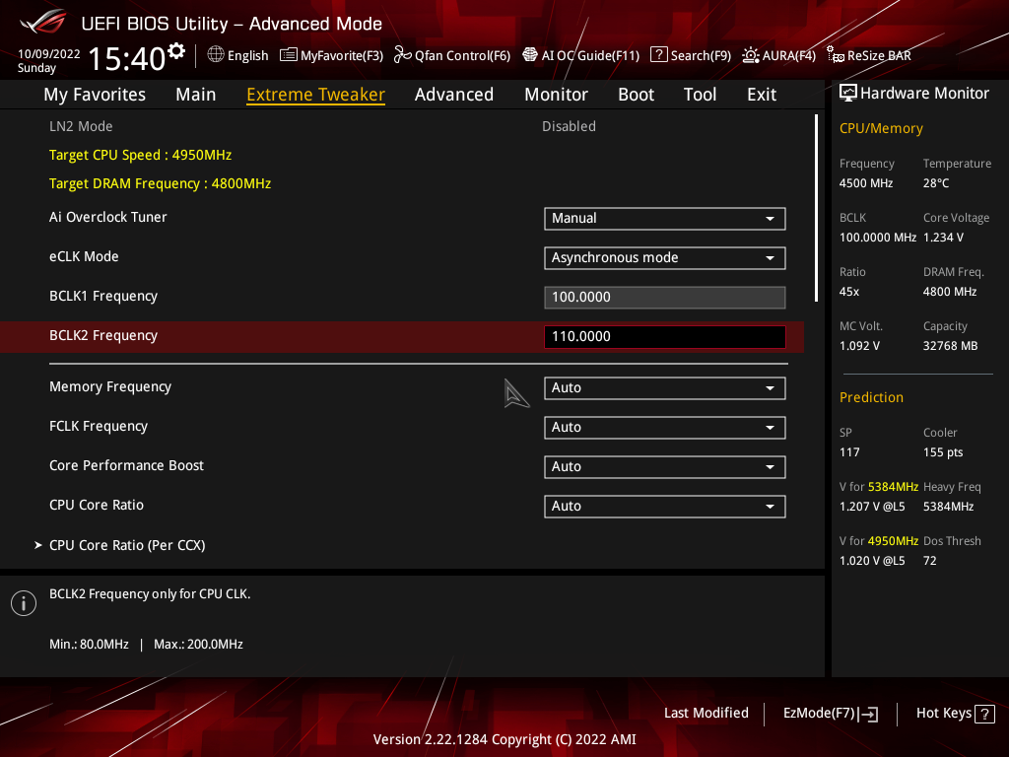1009x757 pixels.
Task: Click the BCLK2 Frequency input field
Action: 665,336
